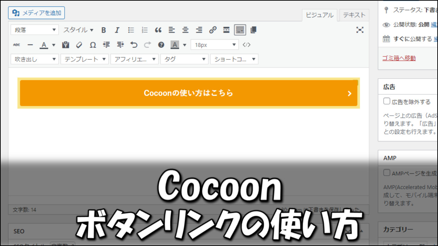The height and width of the screenshot is (246, 438).
Task: Insert a bulleted list
Action: pos(131,30)
